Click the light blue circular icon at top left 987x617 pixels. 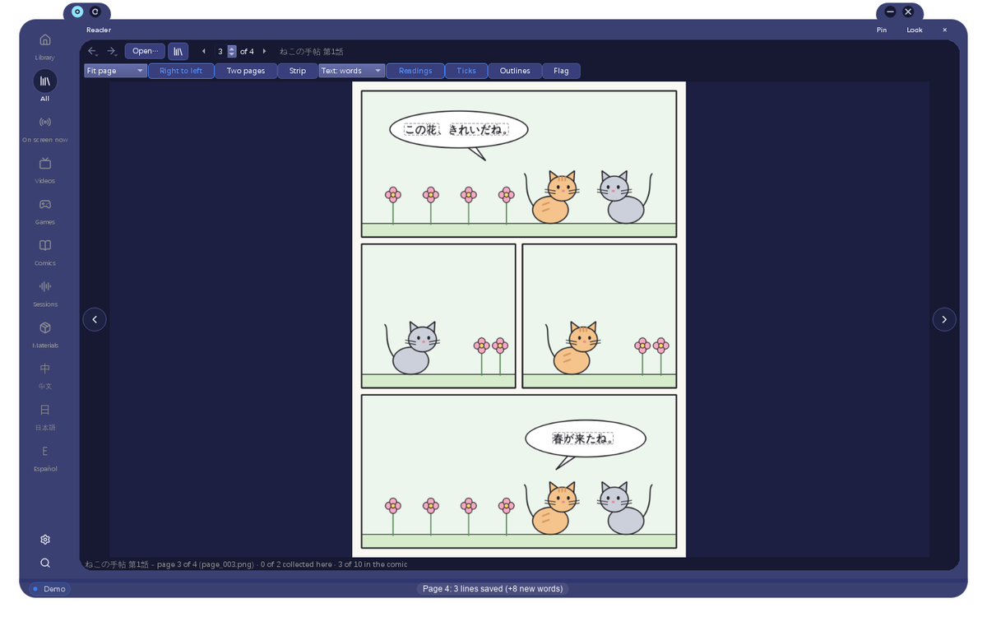(x=77, y=12)
